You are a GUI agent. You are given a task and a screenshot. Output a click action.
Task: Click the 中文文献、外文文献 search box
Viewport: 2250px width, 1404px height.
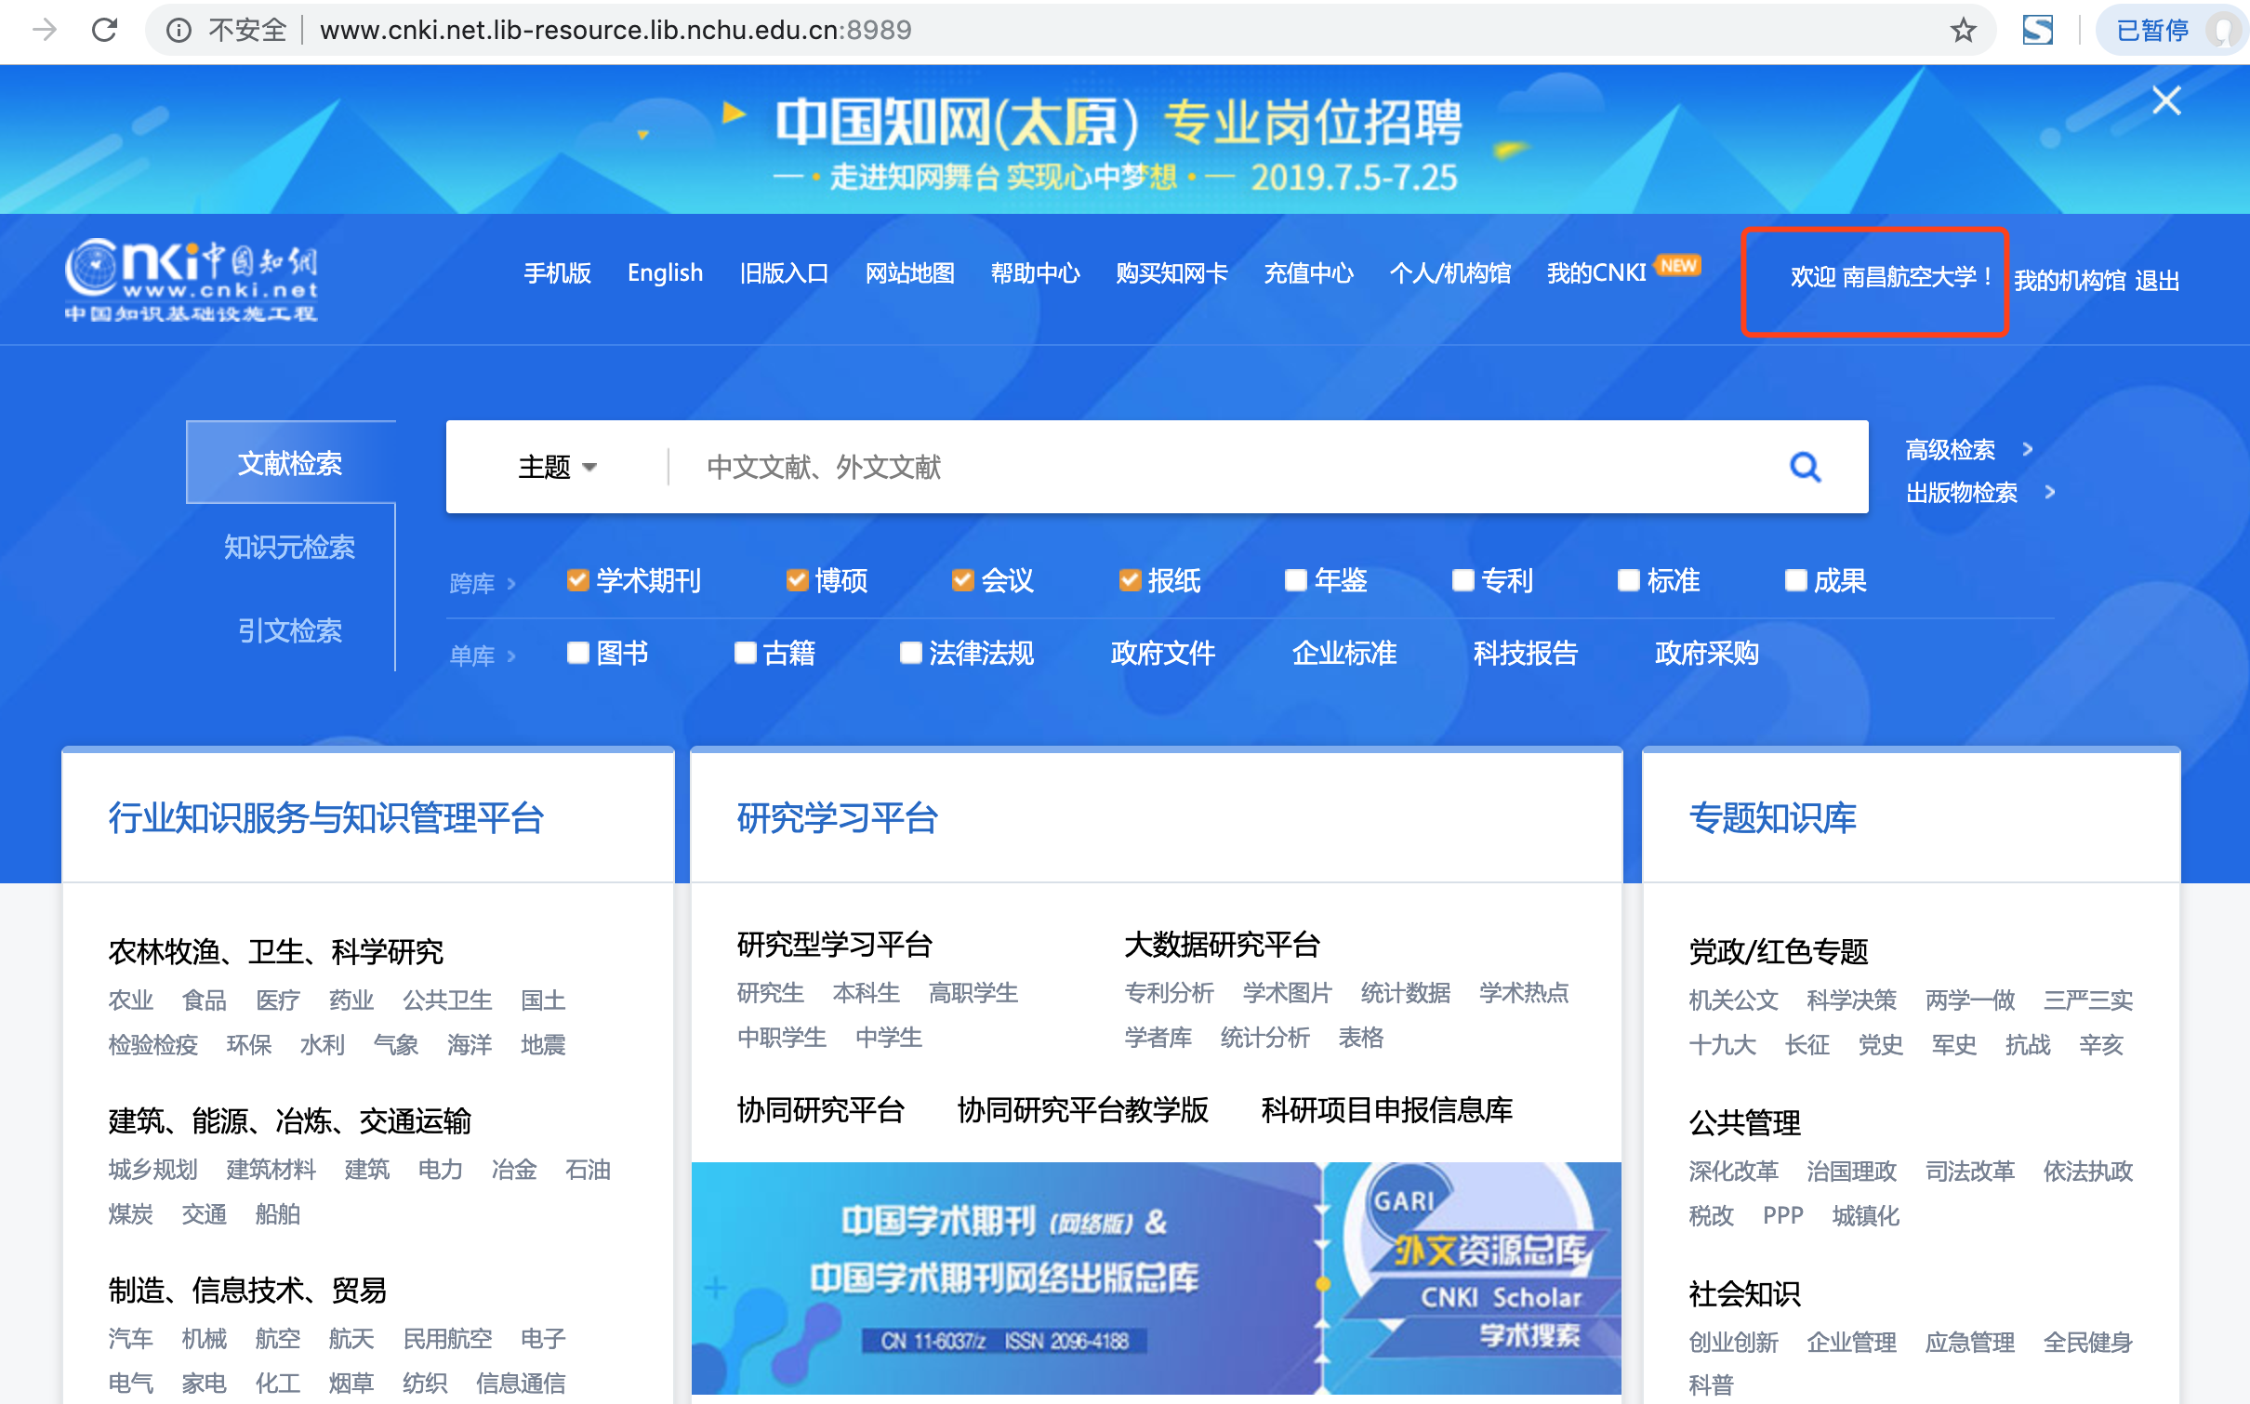pos(1218,467)
